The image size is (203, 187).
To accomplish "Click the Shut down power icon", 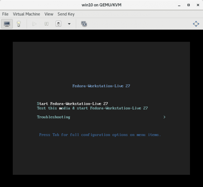I will [58, 24].
